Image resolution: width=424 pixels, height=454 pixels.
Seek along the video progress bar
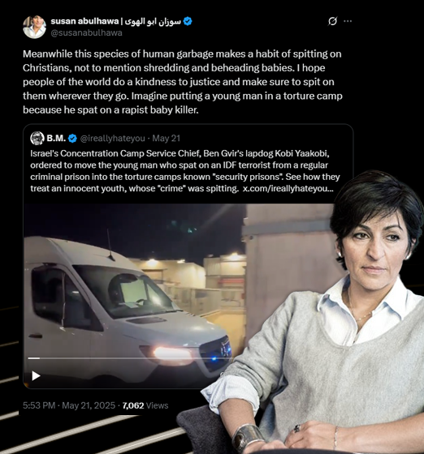click(x=128, y=358)
